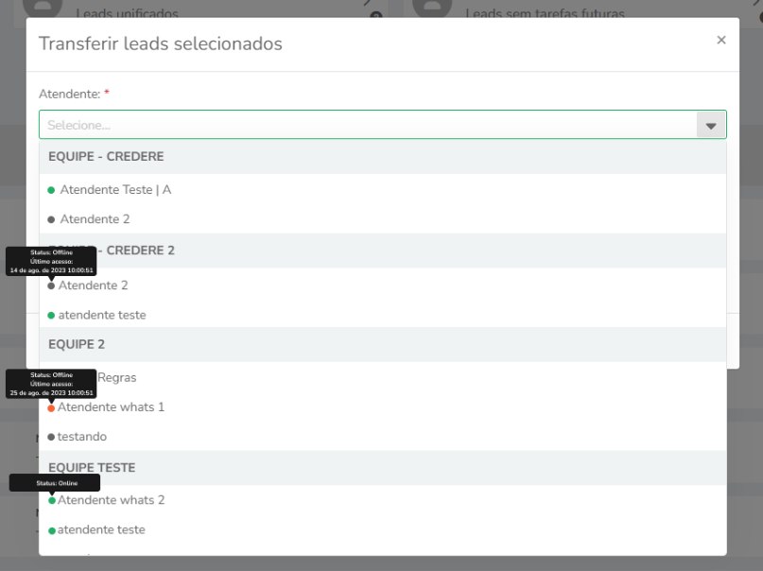763x571 pixels.
Task: Click the EQUIPE - CREDERE group header
Action: (x=383, y=157)
